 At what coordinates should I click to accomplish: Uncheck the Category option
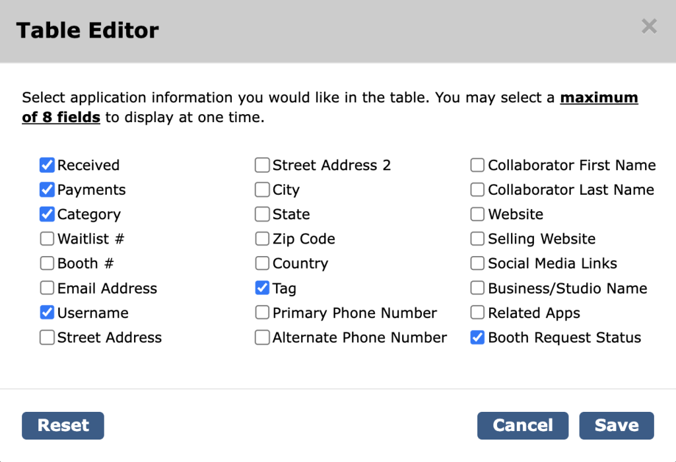pos(47,214)
